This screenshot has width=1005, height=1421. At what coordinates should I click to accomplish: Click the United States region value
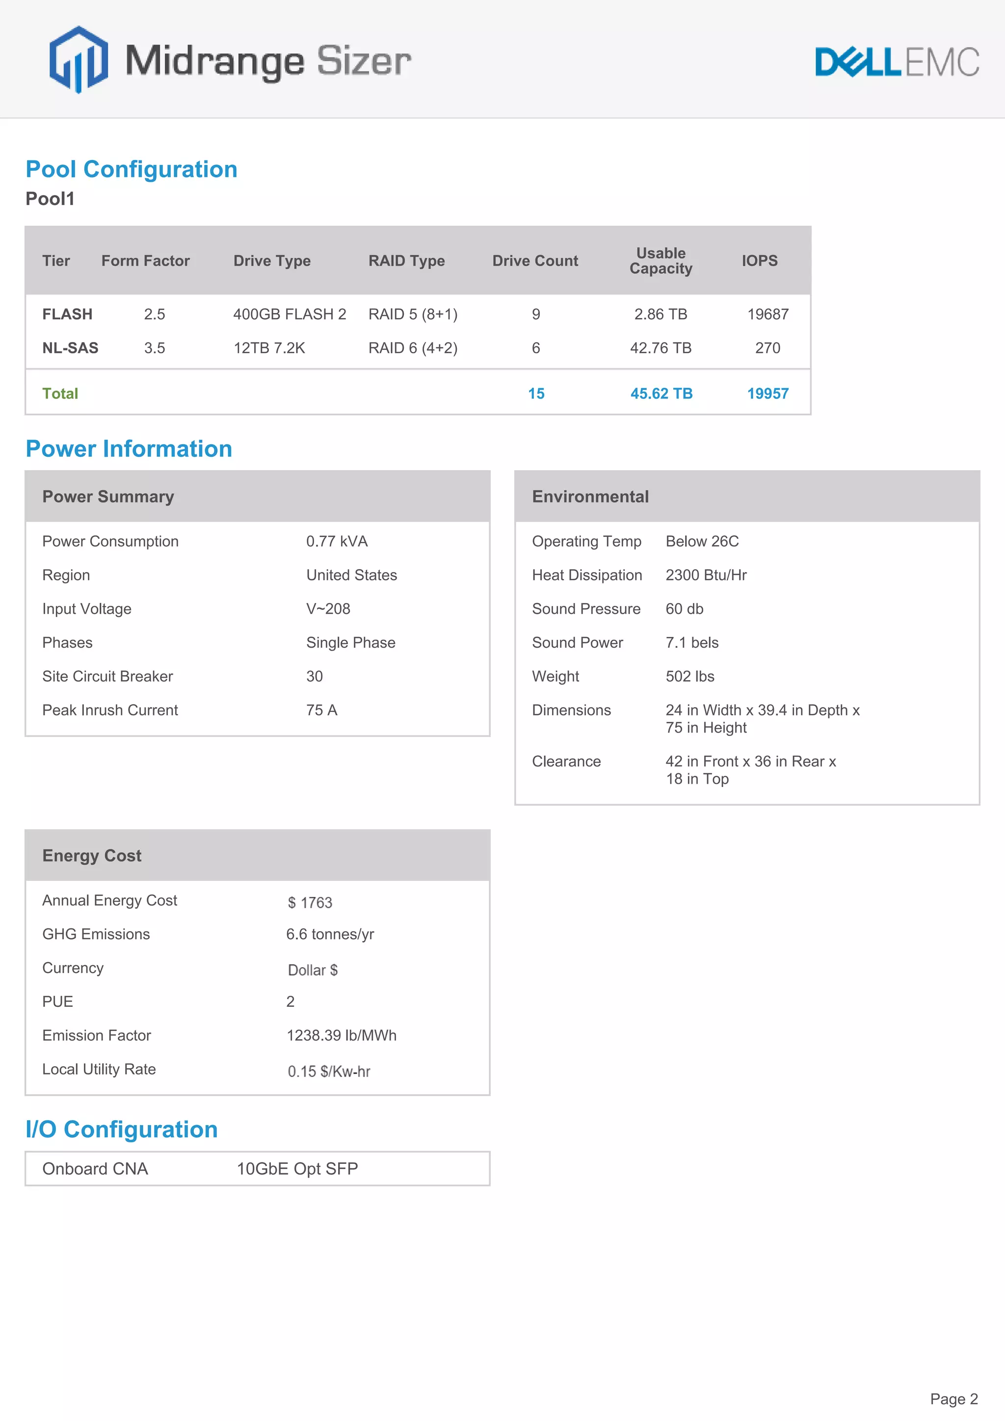[351, 575]
